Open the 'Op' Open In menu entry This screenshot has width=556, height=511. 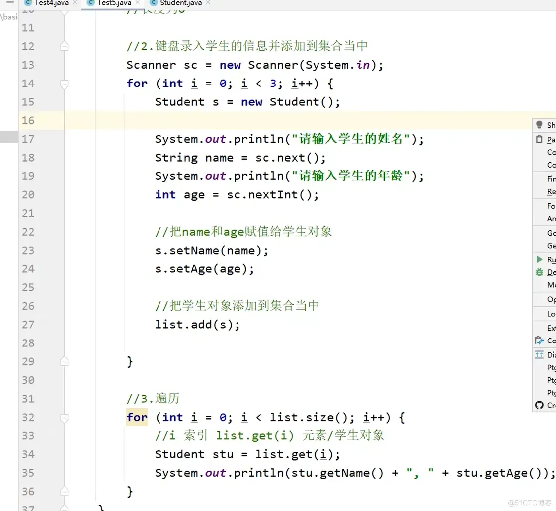pos(551,300)
